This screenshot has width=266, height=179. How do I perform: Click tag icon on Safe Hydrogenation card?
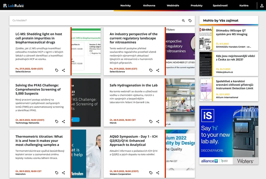[151, 121]
